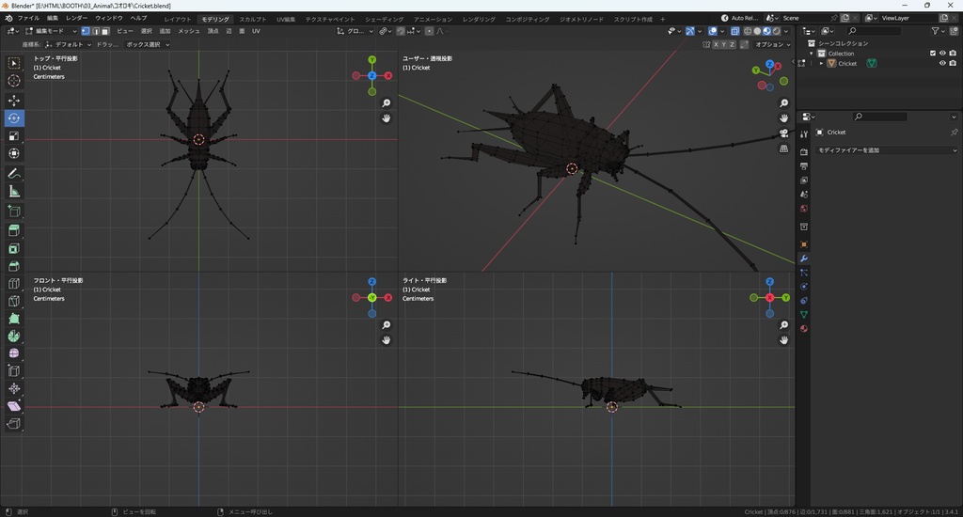The height and width of the screenshot is (517, 963).
Task: Click the オプション button
Action: (x=771, y=44)
